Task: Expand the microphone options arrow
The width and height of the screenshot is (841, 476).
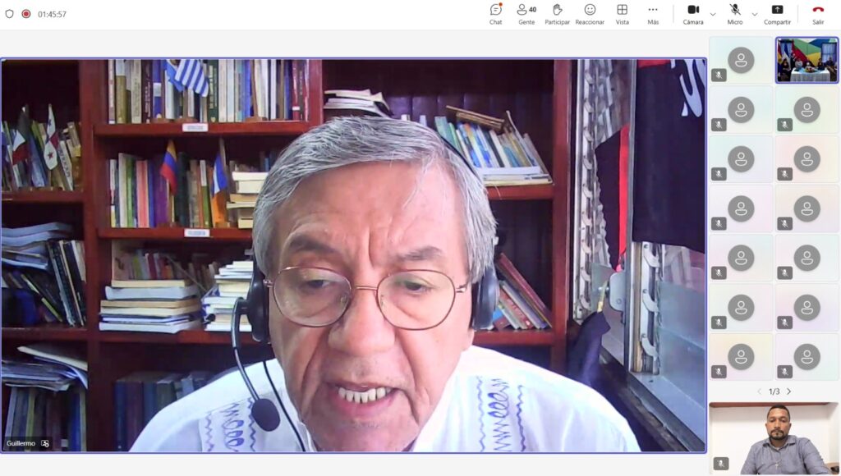Action: point(754,14)
